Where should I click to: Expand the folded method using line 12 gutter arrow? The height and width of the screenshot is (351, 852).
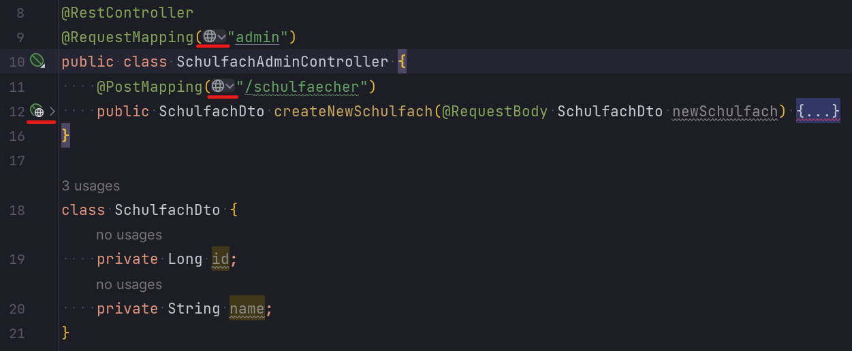pos(52,111)
